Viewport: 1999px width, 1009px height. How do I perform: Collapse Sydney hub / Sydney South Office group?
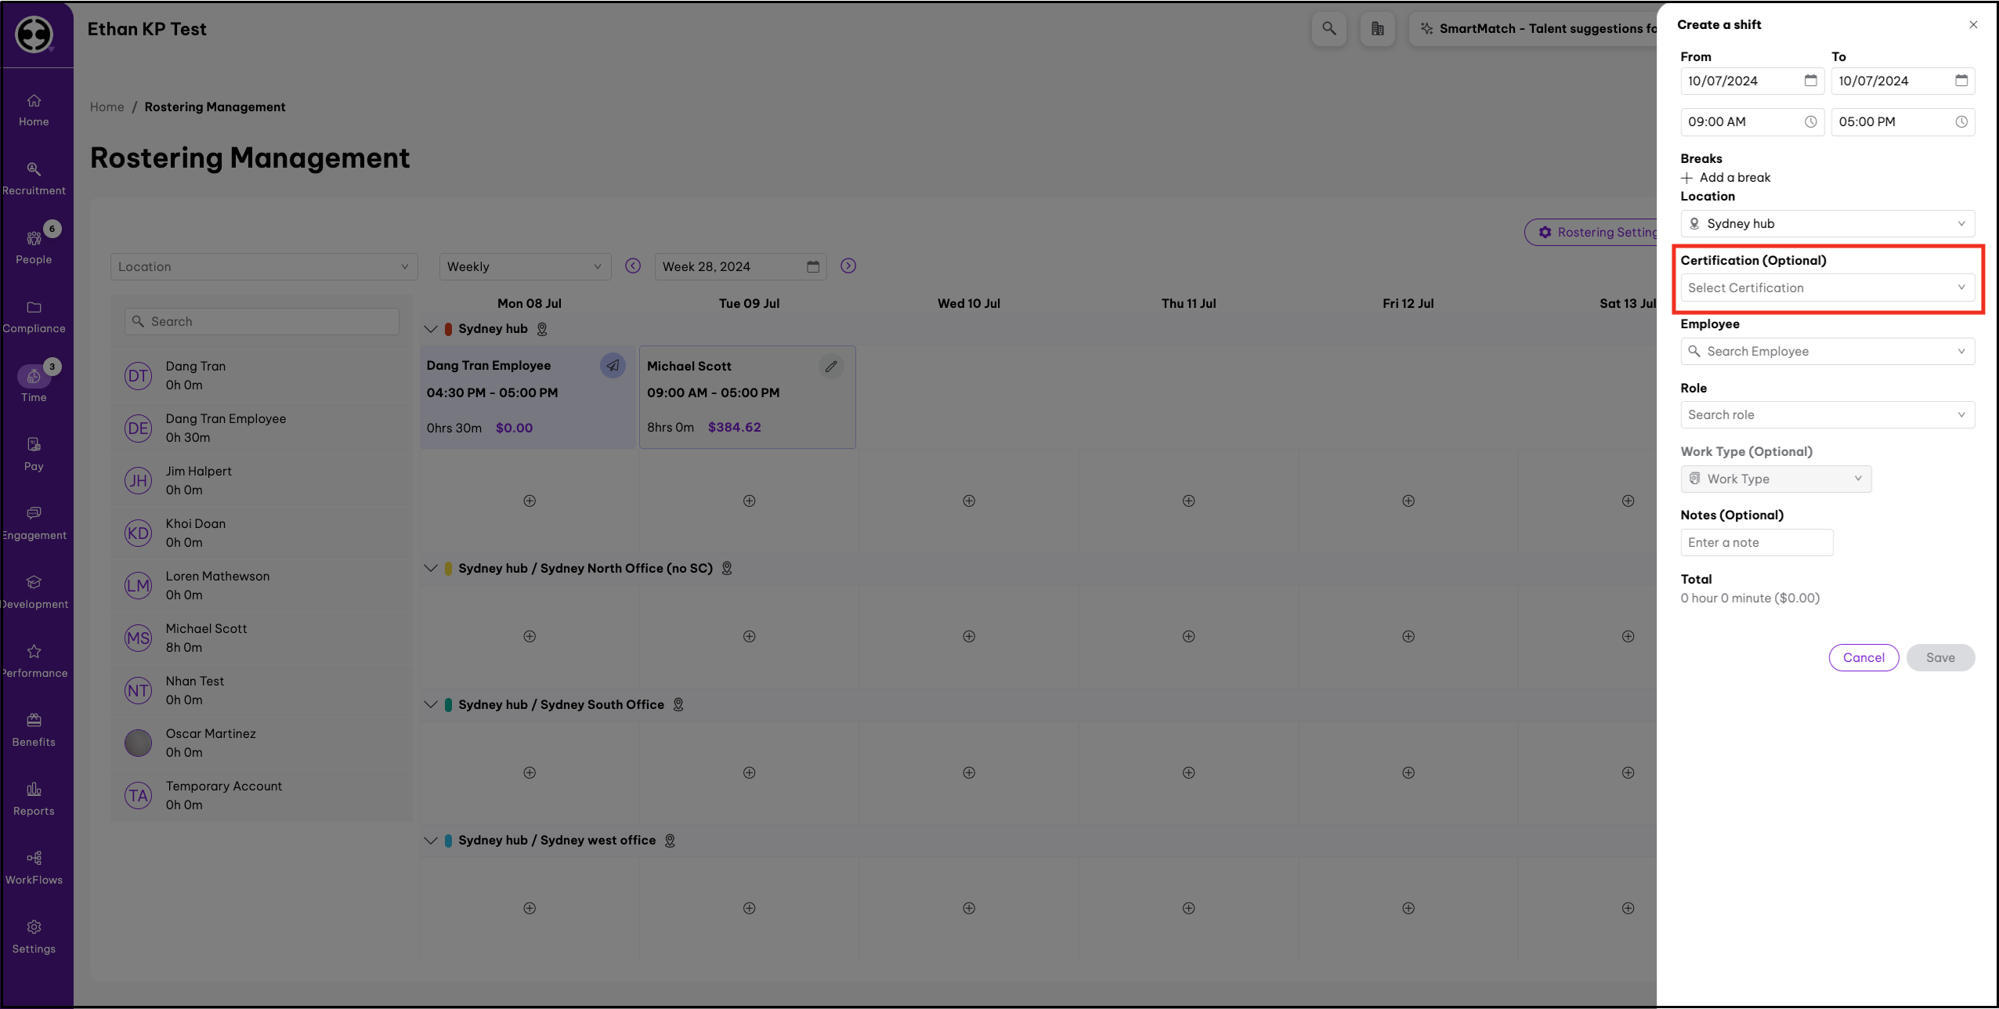coord(431,705)
